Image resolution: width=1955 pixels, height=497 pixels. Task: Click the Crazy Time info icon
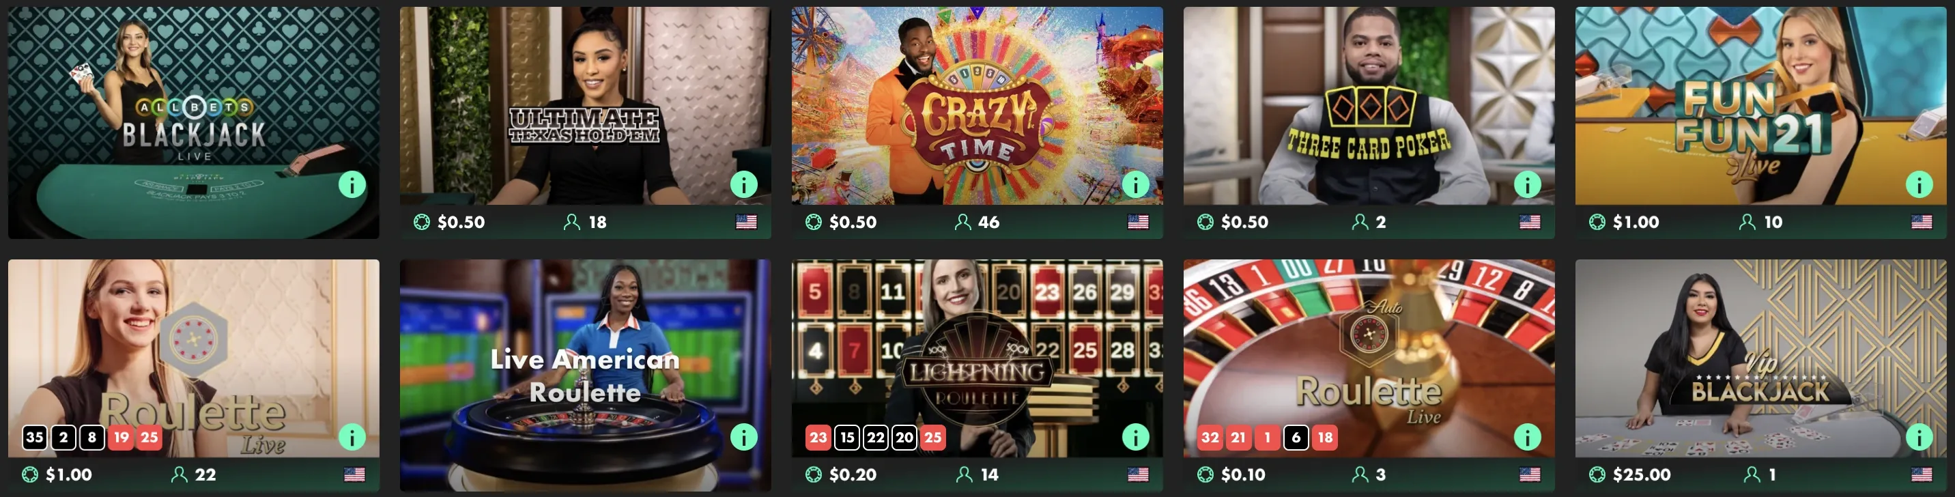pos(1135,184)
